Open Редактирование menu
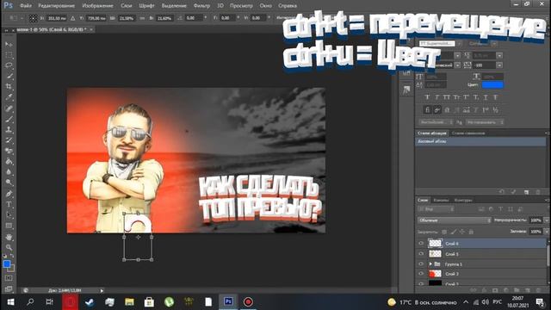This screenshot has height=310, width=551. (56, 6)
